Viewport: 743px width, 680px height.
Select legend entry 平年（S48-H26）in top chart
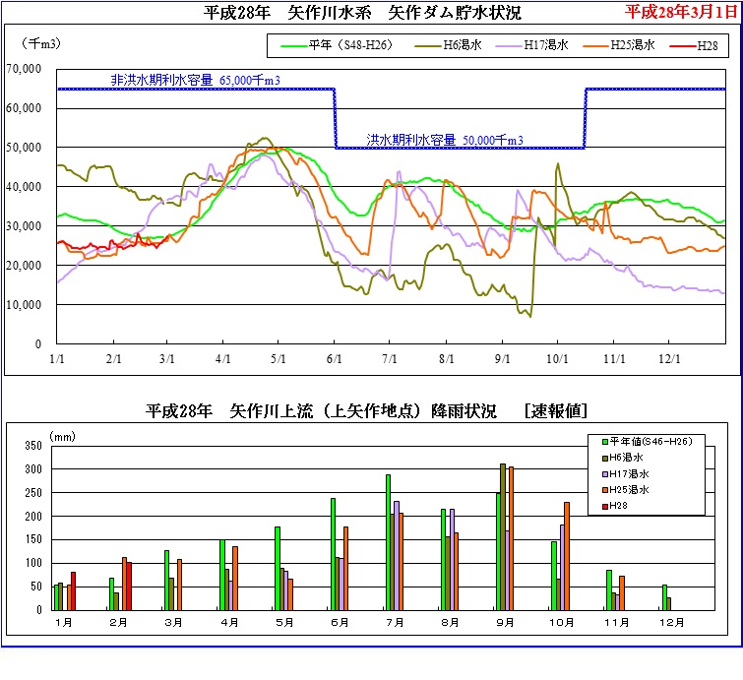tap(337, 45)
